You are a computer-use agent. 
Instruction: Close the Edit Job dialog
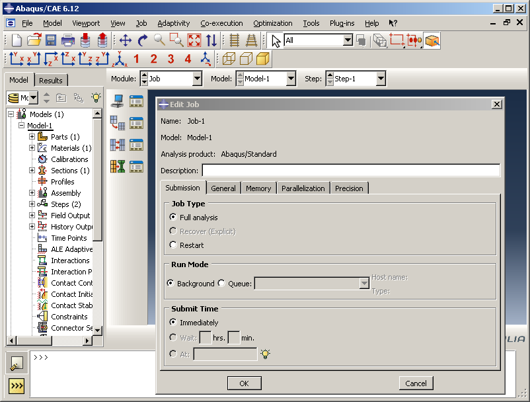coord(496,104)
